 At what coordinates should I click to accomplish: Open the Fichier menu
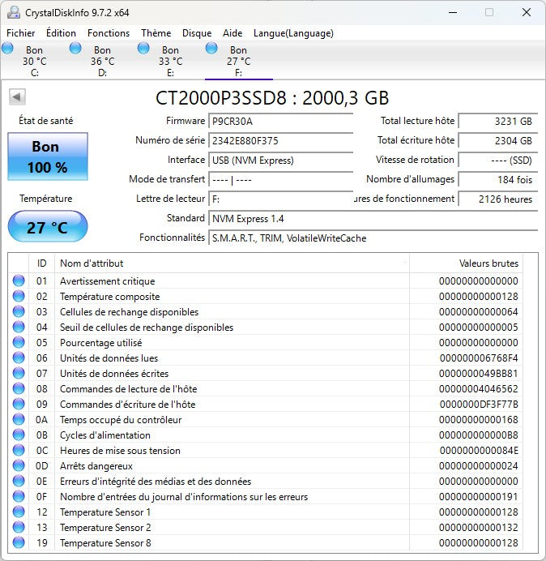21,33
